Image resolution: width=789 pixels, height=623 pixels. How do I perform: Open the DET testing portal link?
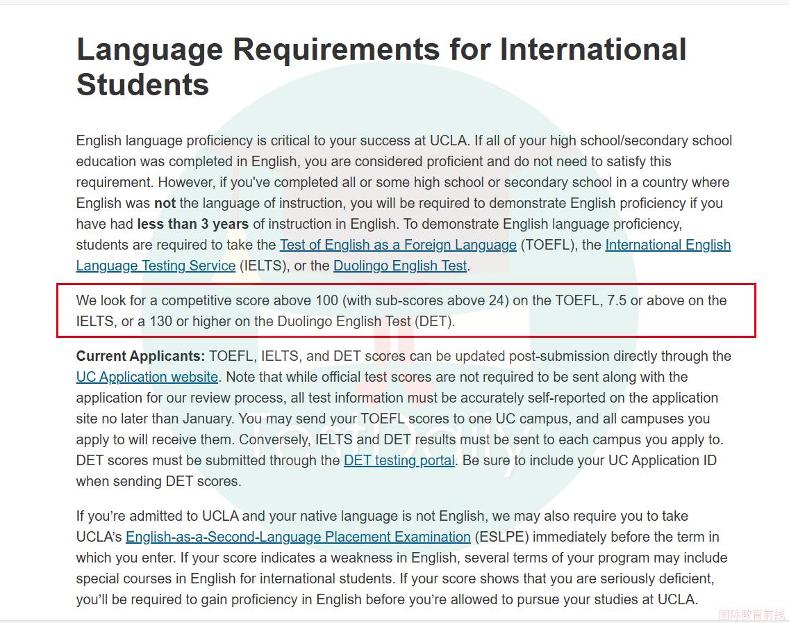399,460
